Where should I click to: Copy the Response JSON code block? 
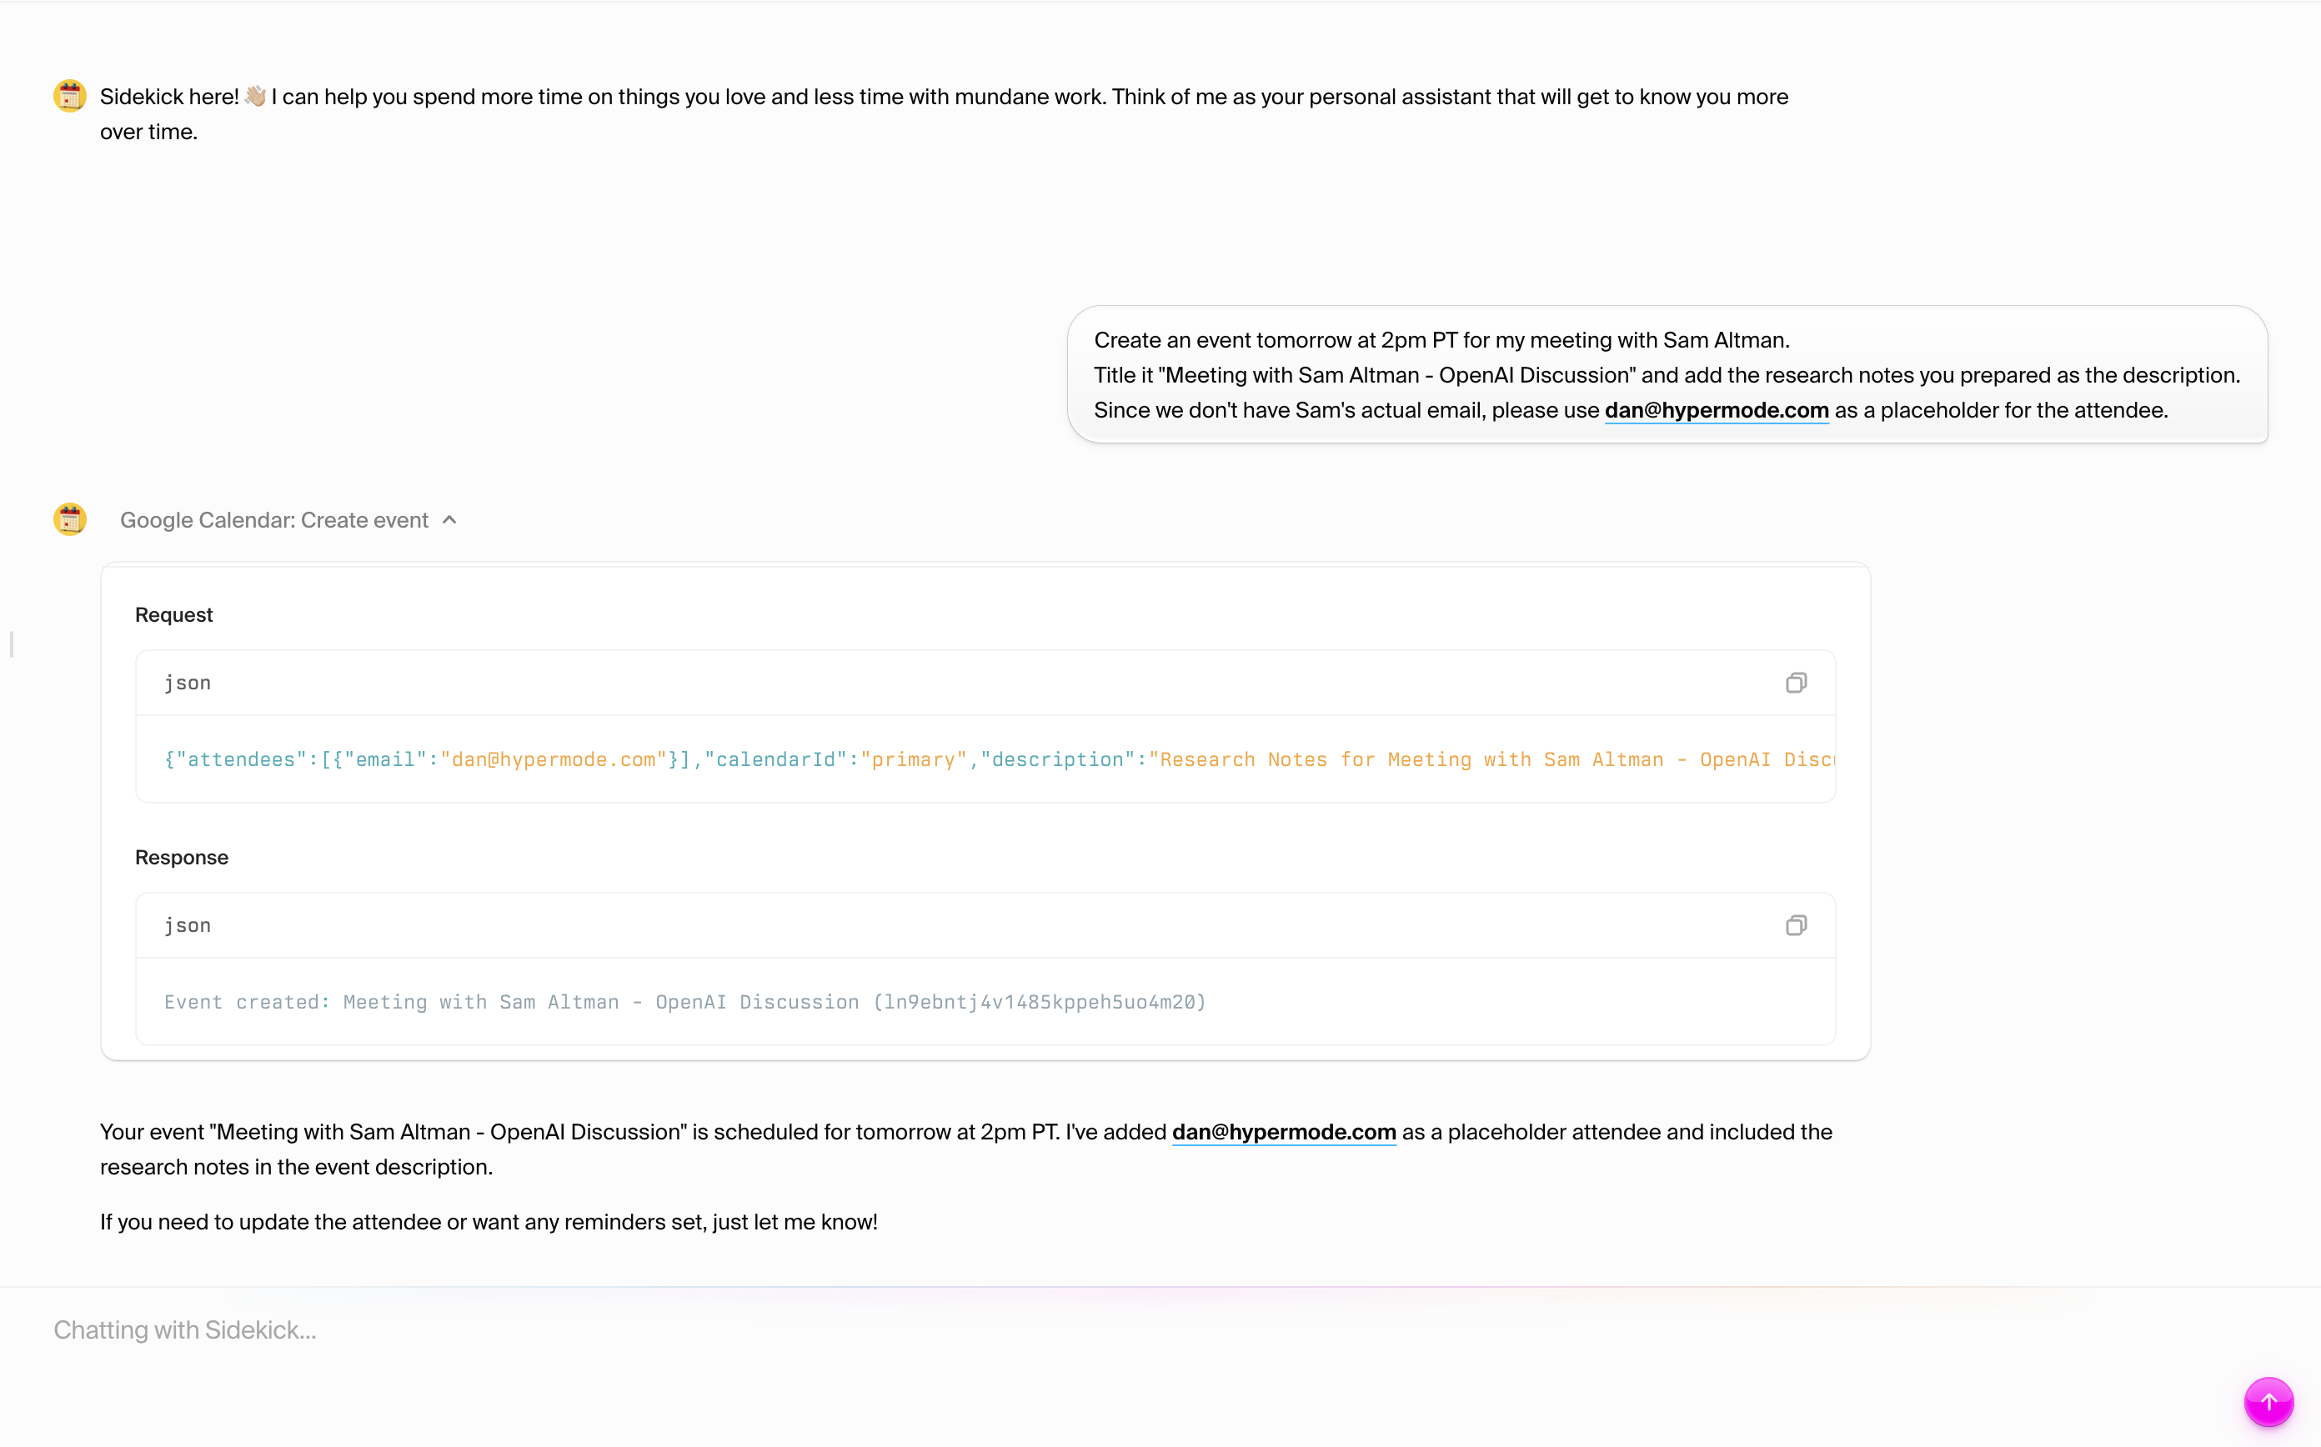tap(1796, 925)
